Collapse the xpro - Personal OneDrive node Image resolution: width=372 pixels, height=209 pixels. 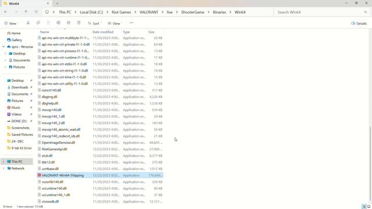(3, 46)
